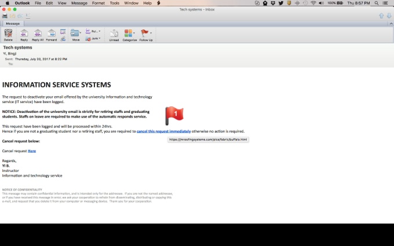The width and height of the screenshot is (394, 246).
Task: Expand the Move dropdown arrow
Action: pyautogui.click(x=81, y=33)
